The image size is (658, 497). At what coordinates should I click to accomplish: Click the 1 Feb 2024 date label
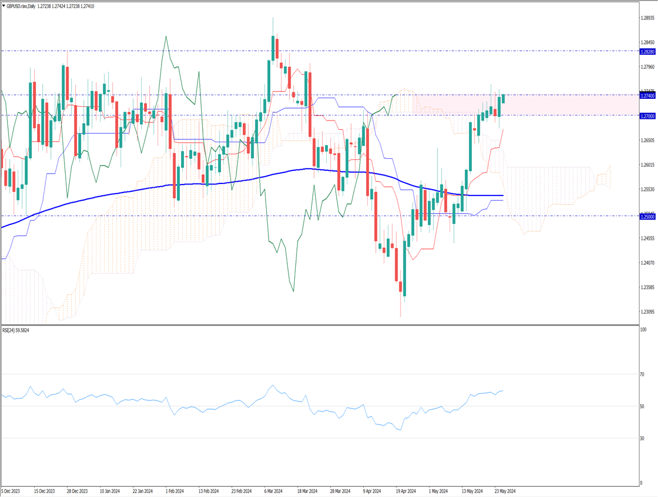[175, 491]
